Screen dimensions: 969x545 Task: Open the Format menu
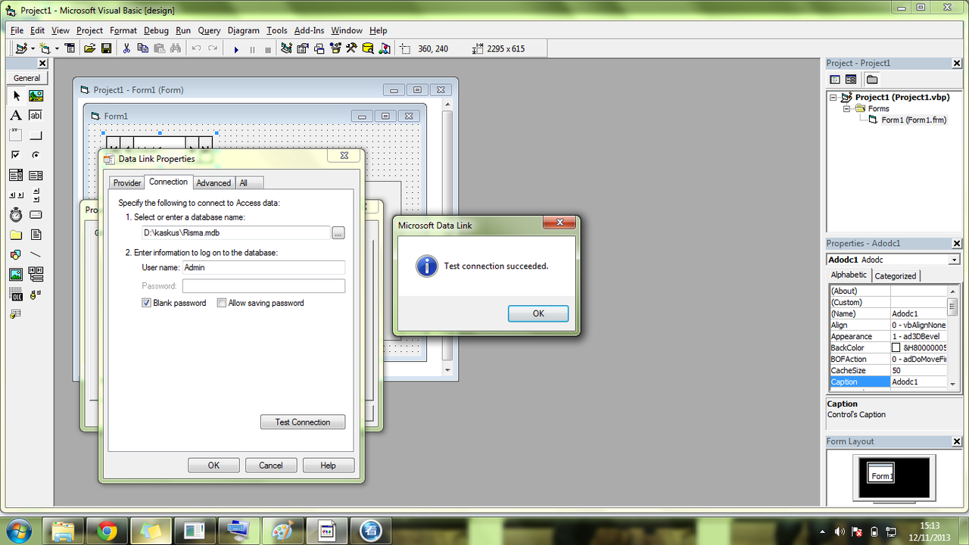click(x=123, y=30)
